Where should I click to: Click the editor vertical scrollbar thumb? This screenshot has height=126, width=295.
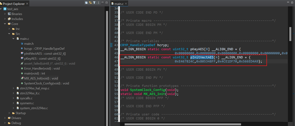pos(290,34)
